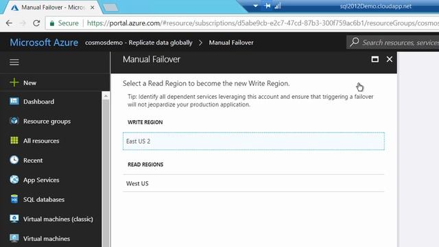This screenshot has width=439, height=247.
Task: Click the green Secure padlock icon
Action: (52, 23)
